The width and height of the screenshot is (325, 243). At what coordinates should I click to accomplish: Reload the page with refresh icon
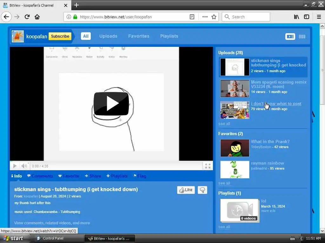tap(27, 17)
